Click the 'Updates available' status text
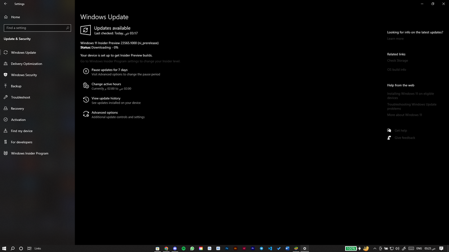 pos(112,28)
